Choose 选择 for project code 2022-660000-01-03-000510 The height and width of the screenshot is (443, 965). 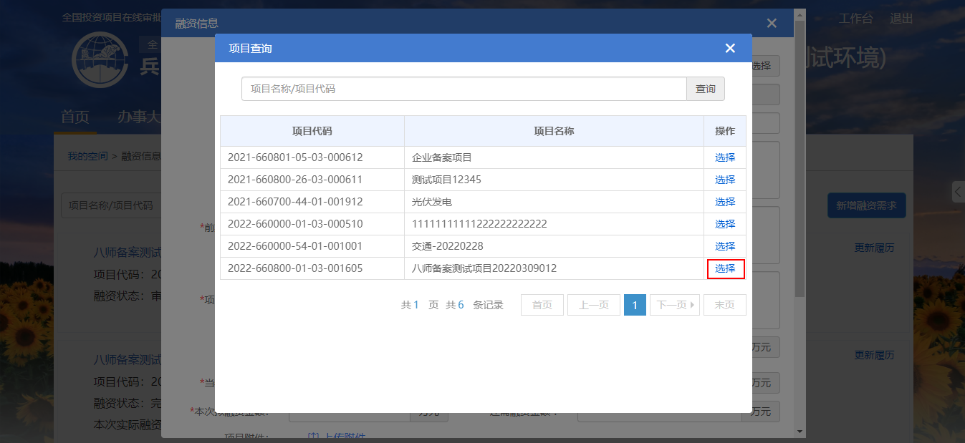pyautogui.click(x=725, y=224)
